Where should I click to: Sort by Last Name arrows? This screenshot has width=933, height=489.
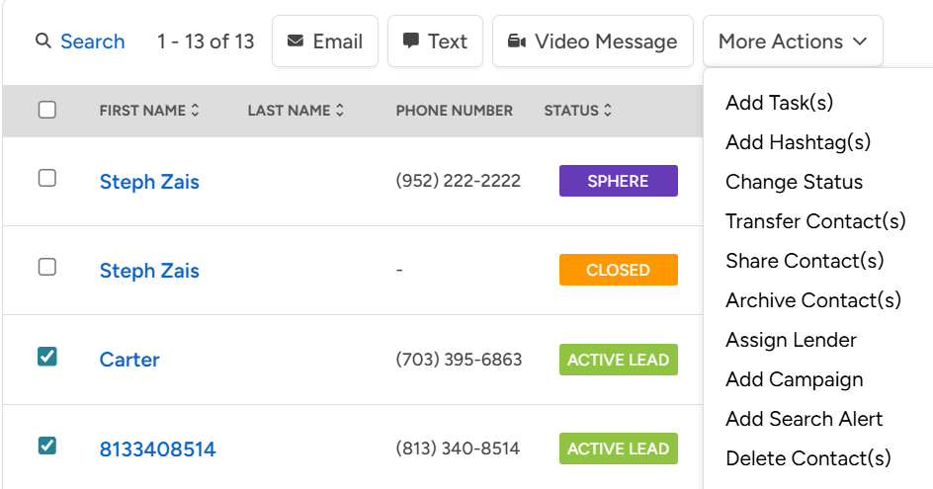[340, 111]
